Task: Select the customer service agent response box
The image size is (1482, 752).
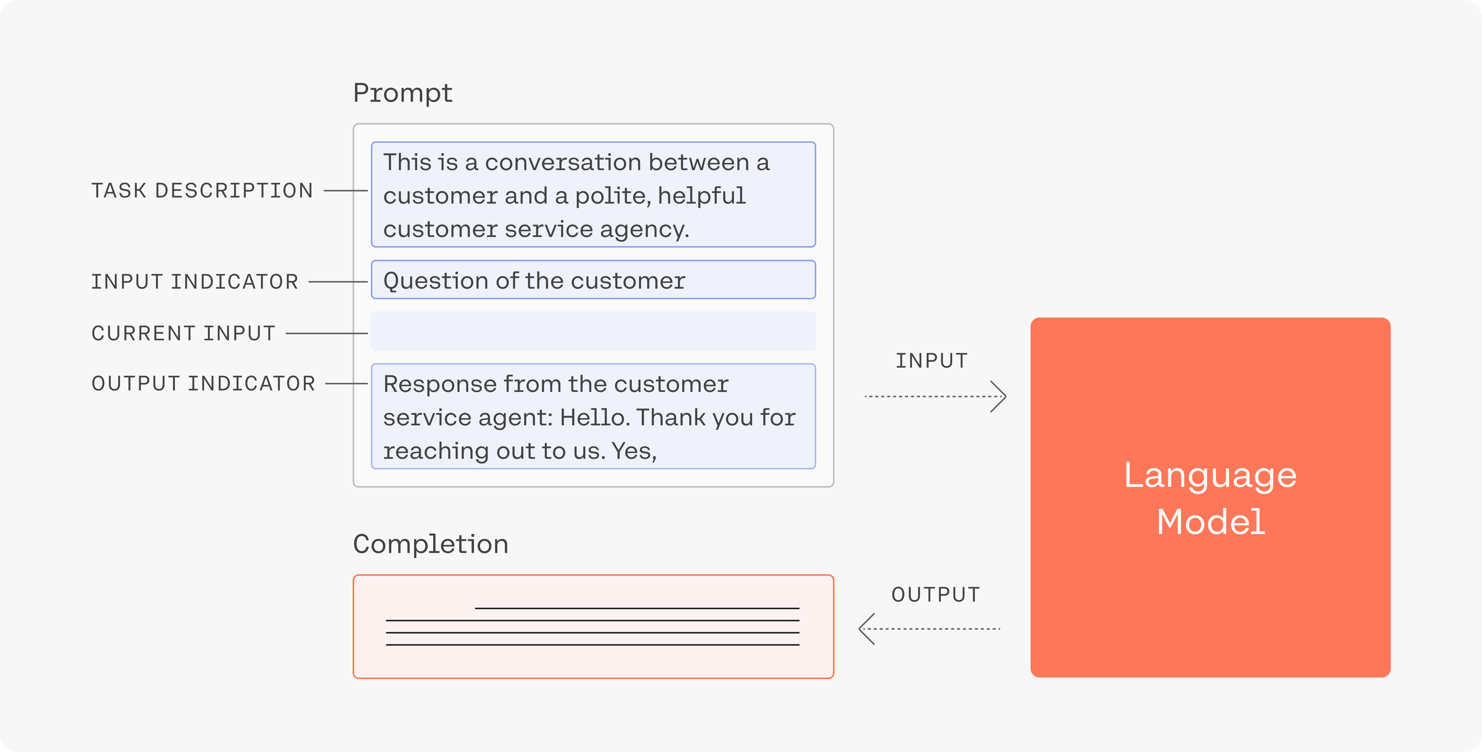Action: tap(593, 416)
